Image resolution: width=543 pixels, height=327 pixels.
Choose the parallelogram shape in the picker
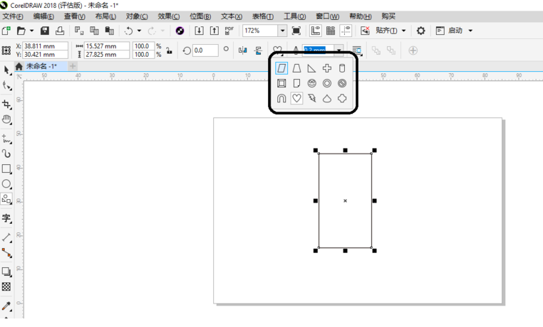click(282, 68)
